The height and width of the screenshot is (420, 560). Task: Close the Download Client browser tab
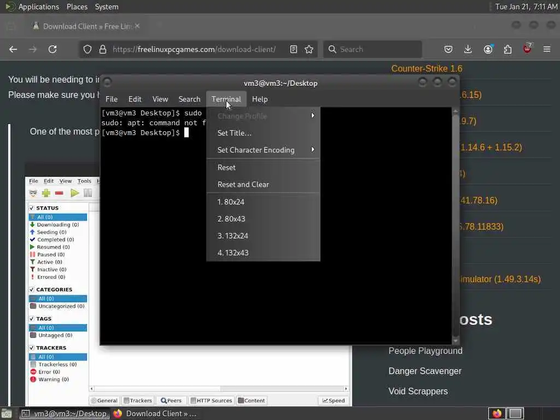pos(137,26)
